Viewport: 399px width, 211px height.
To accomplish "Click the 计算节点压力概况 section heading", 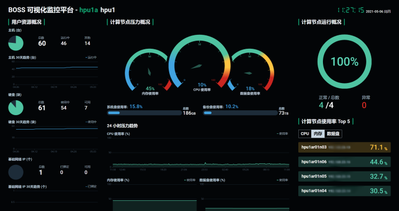I will point(130,22).
